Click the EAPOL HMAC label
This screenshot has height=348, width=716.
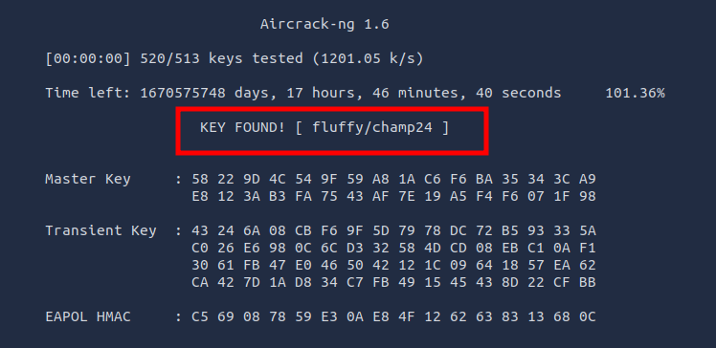coord(88,316)
